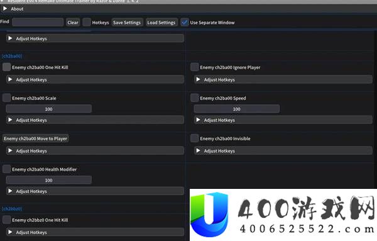Expand Adjust Hotkeys under Invisible option
The height and width of the screenshot is (241, 377).
point(283,151)
